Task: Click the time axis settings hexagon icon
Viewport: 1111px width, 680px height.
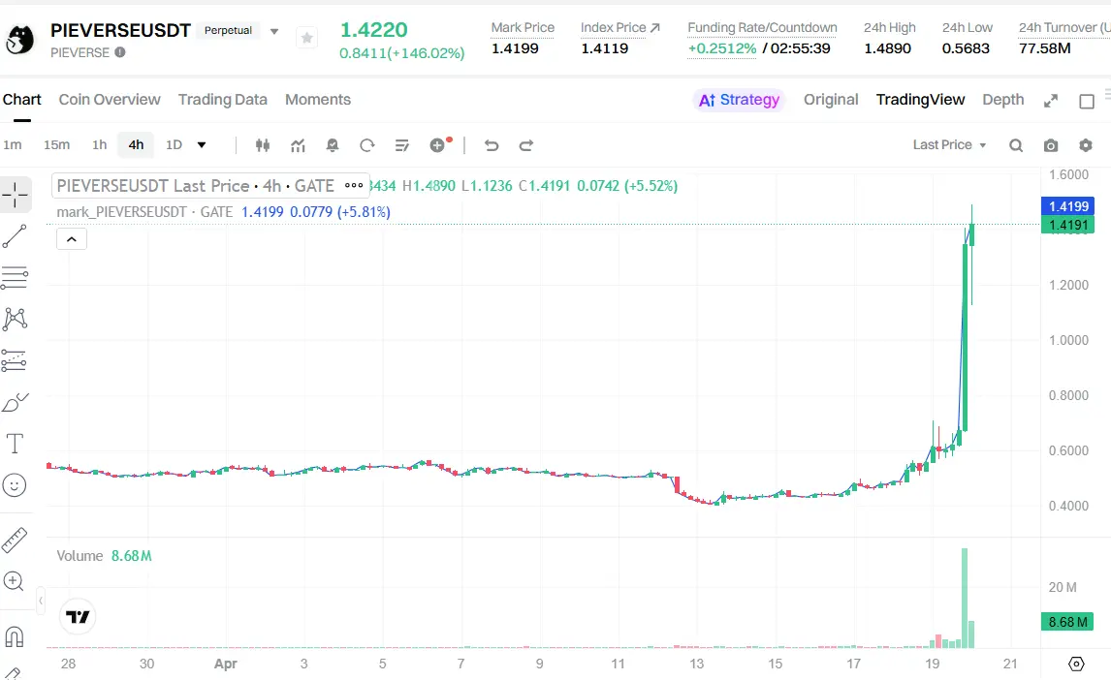Action: [x=1075, y=664]
